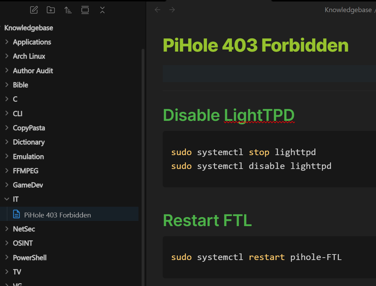Expand the Applications folder chevron
The height and width of the screenshot is (286, 376).
(7, 42)
